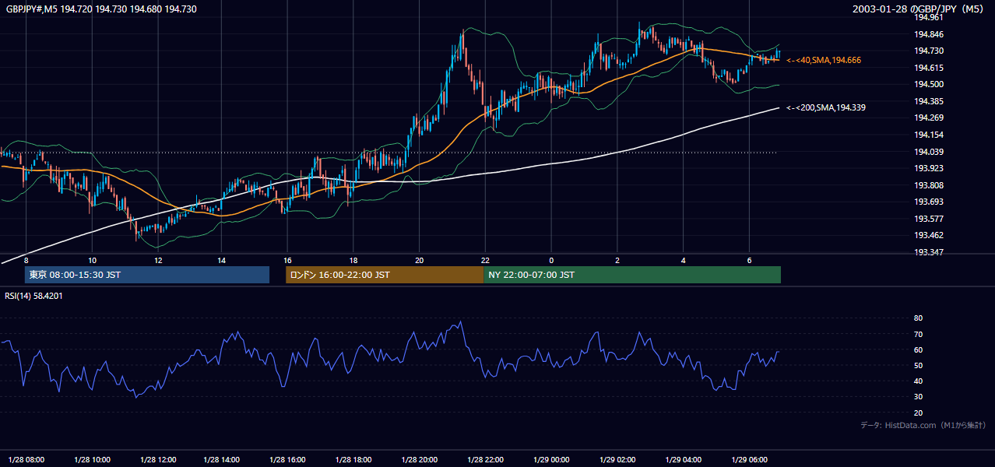Click price axis value 194.846
This screenshot has height=467, width=995.
929,34
